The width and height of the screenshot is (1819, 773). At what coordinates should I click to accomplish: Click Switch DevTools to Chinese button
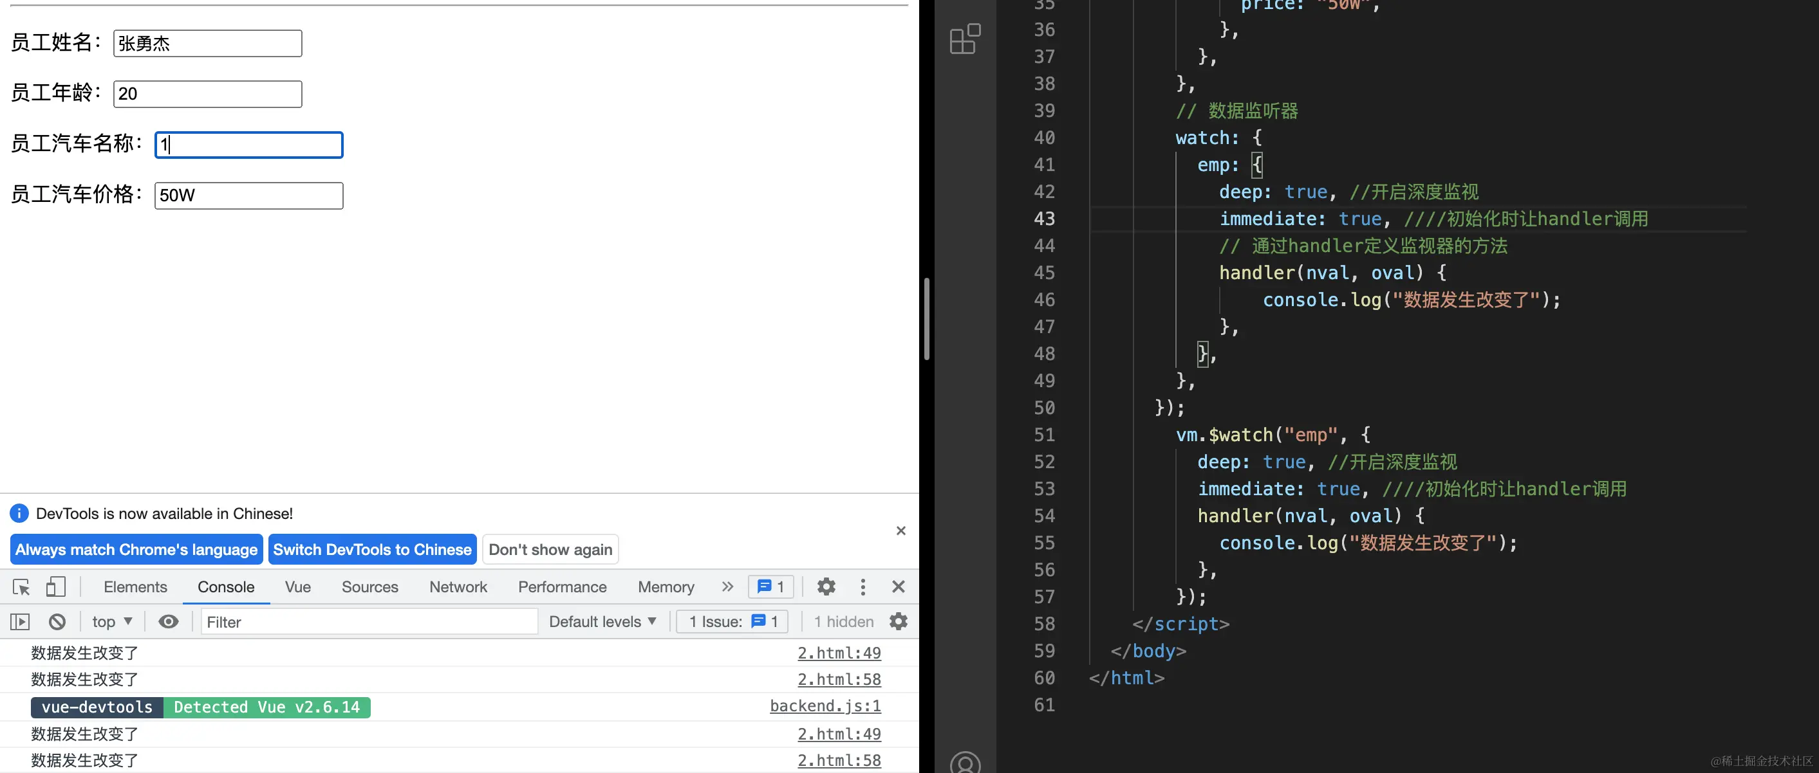click(x=372, y=549)
